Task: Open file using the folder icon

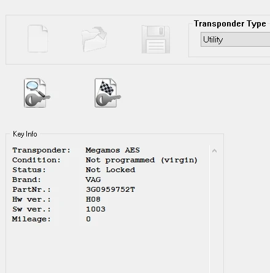Action: tap(94, 39)
